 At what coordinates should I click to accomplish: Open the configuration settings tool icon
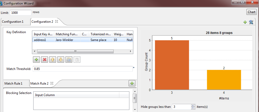pos(251,22)
